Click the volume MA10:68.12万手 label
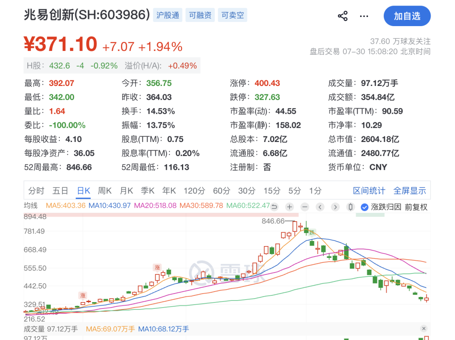The width and height of the screenshot is (455, 340). pyautogui.click(x=163, y=329)
